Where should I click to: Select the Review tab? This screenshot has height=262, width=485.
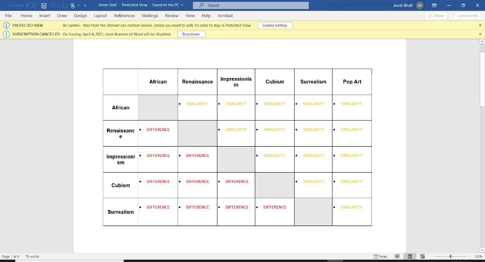tap(171, 16)
